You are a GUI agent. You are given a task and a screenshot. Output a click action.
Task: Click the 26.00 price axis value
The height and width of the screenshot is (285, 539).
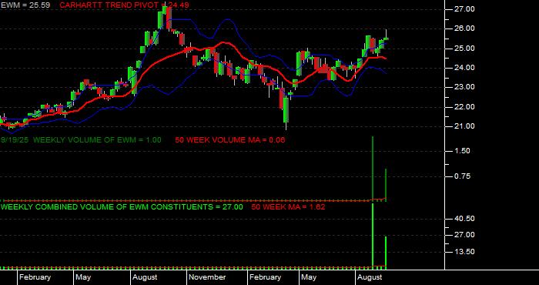pos(465,28)
